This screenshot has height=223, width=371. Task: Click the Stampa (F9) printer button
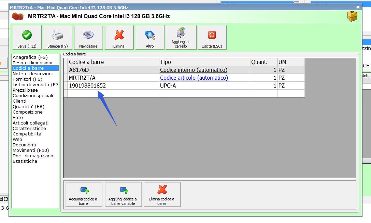click(x=58, y=37)
